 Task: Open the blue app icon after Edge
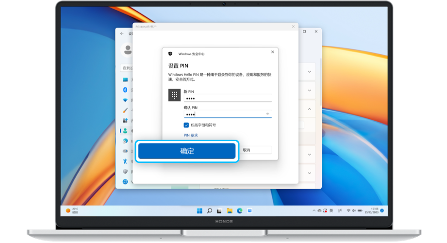(249, 211)
